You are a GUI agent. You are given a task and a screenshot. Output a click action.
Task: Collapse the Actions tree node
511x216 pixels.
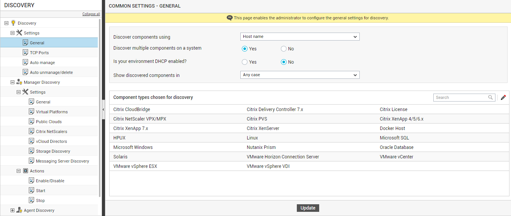tap(19, 171)
